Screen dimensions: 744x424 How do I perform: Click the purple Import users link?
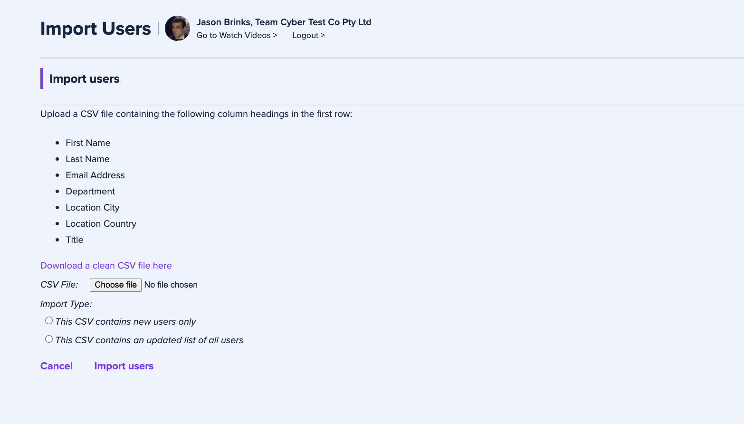124,366
